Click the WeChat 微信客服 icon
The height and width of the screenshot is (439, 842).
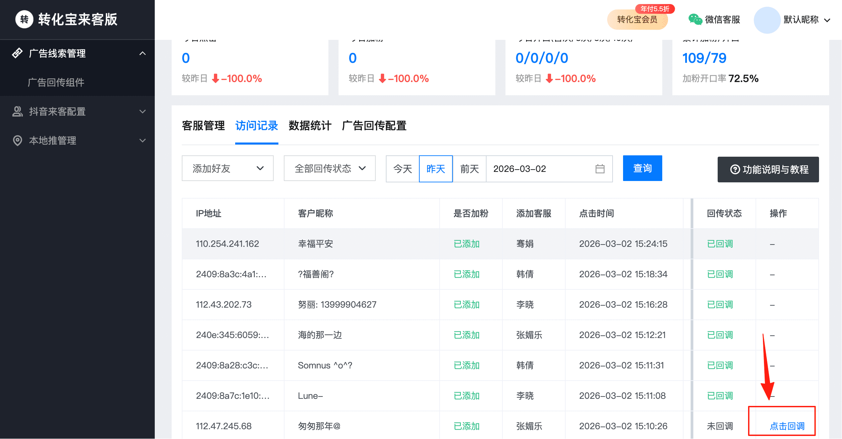[695, 20]
